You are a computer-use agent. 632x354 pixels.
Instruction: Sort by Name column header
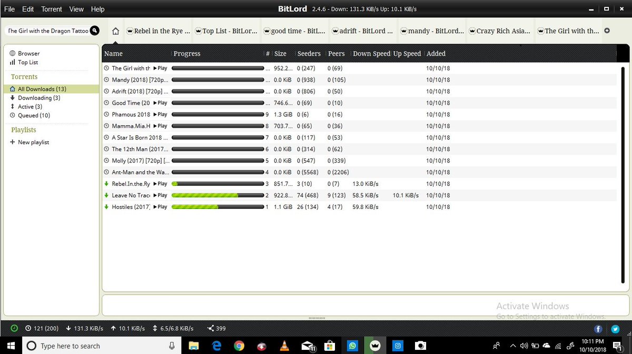(113, 54)
